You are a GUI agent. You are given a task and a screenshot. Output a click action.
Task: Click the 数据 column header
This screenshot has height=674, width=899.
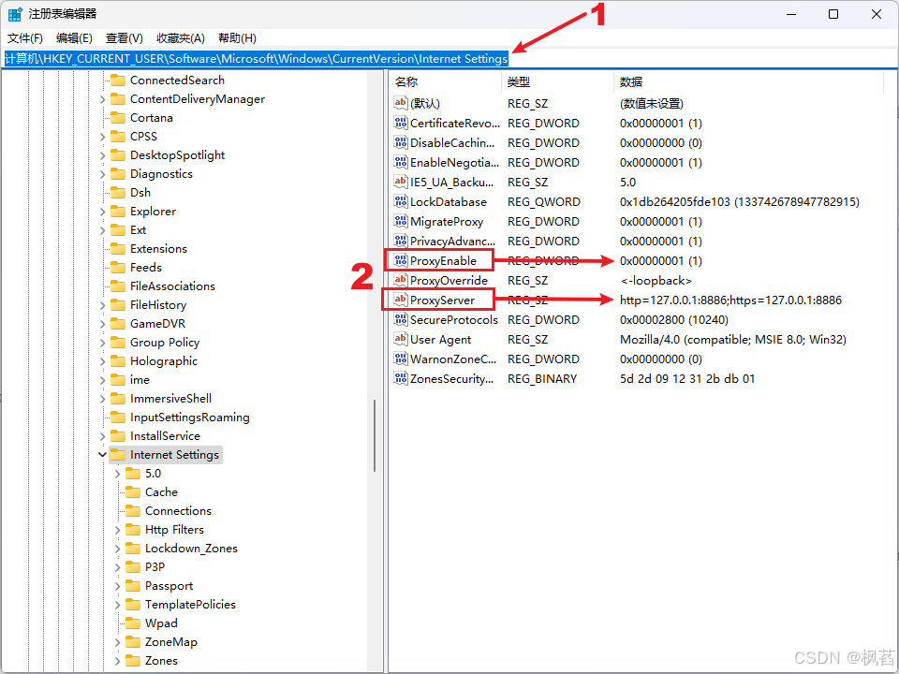629,81
